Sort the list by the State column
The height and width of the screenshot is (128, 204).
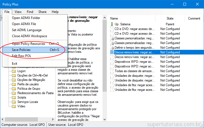pos(170,18)
